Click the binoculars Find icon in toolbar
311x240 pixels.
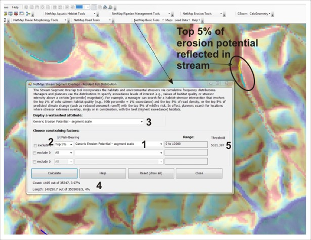click(x=105, y=7)
